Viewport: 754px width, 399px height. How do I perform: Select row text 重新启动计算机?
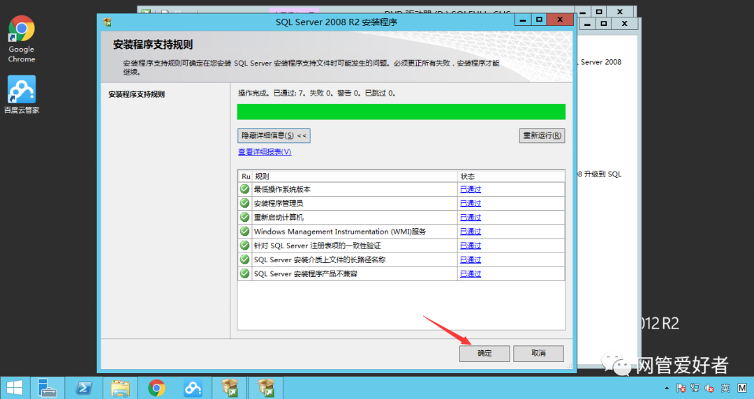point(279,217)
